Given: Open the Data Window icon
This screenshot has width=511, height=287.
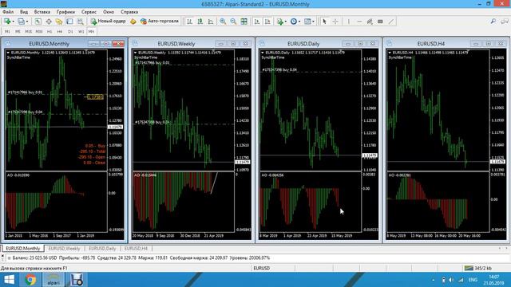Looking at the screenshot, I should [x=49, y=22].
